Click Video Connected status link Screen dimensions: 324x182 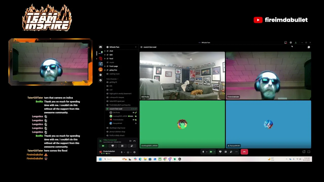point(110,140)
